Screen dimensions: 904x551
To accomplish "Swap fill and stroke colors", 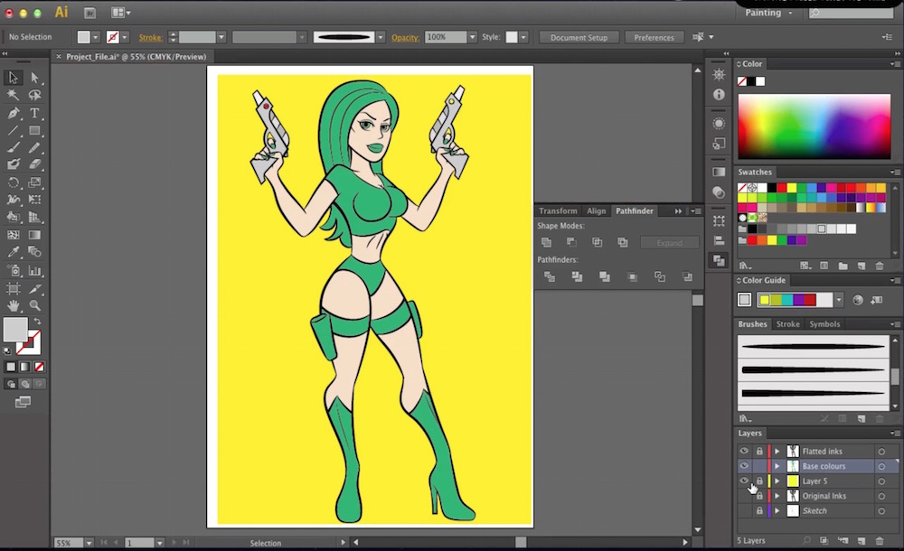I will click(37, 321).
